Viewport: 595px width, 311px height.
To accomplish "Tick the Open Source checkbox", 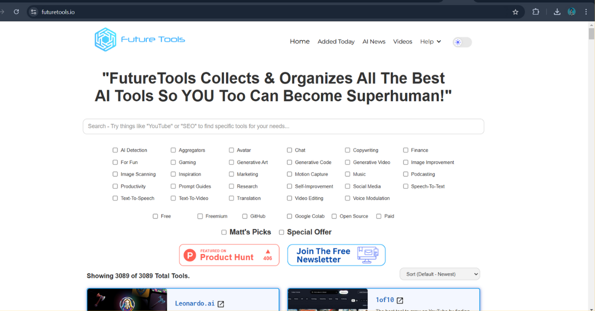I will (x=334, y=216).
